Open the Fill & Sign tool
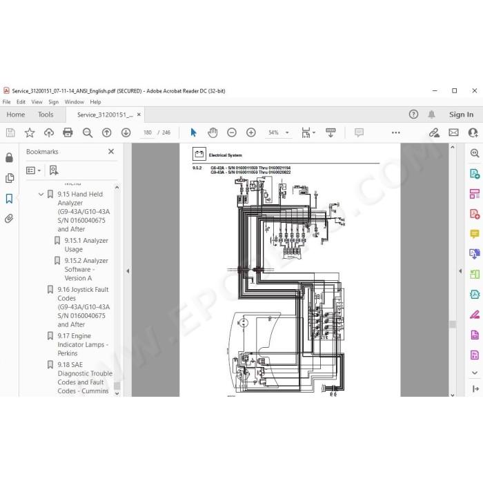The image size is (483, 483). [475, 315]
